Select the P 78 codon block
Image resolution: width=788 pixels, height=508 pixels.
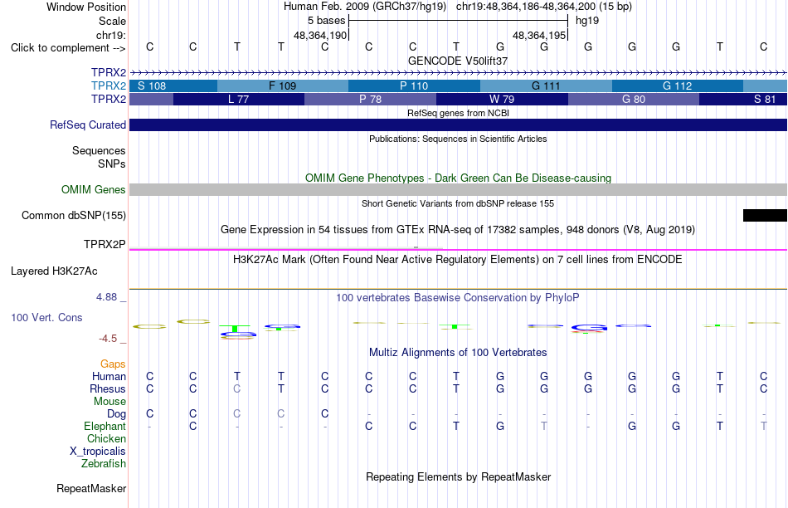pyautogui.click(x=371, y=99)
